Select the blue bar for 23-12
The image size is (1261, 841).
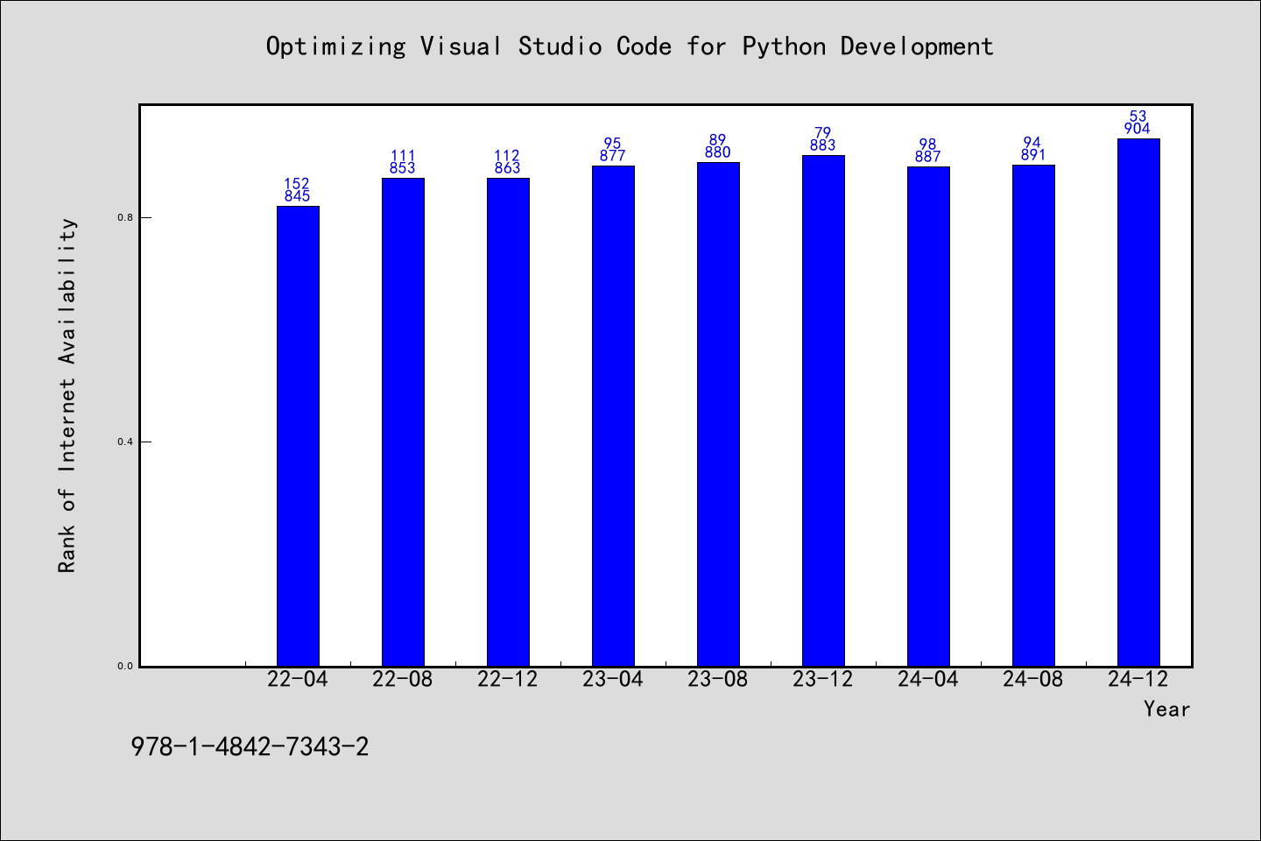(823, 411)
